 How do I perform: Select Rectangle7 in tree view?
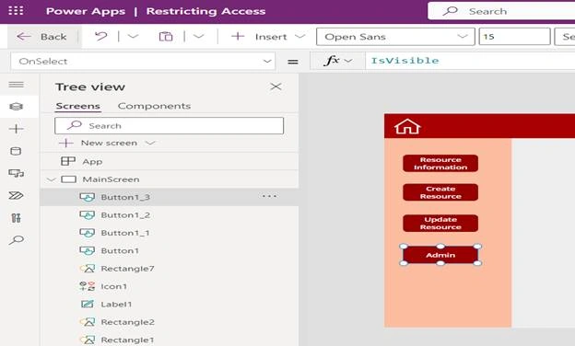tap(127, 269)
